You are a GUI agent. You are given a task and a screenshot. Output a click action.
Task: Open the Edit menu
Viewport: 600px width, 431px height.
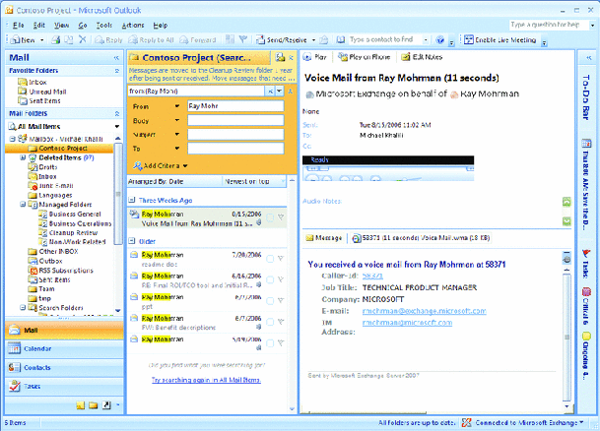[39, 26]
